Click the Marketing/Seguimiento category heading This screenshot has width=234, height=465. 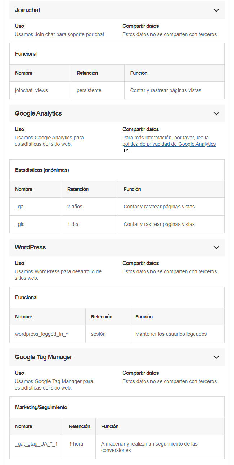tap(41, 407)
